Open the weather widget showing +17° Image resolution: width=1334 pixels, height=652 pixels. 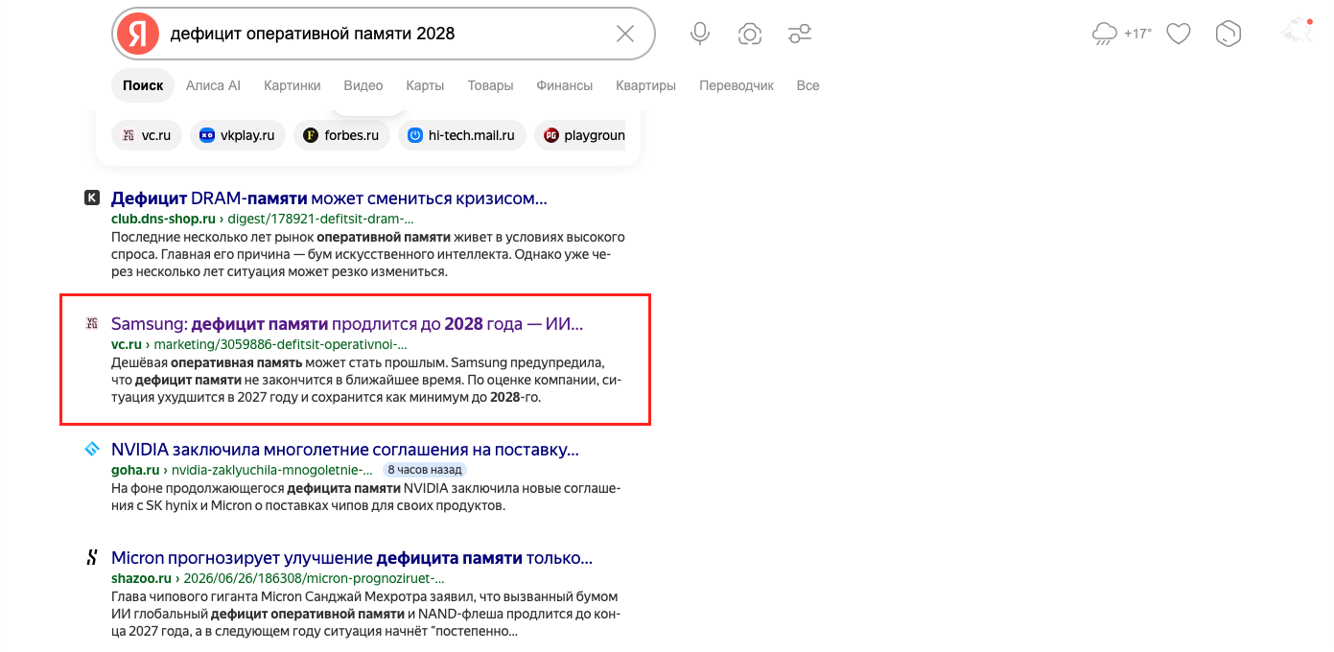1121,34
